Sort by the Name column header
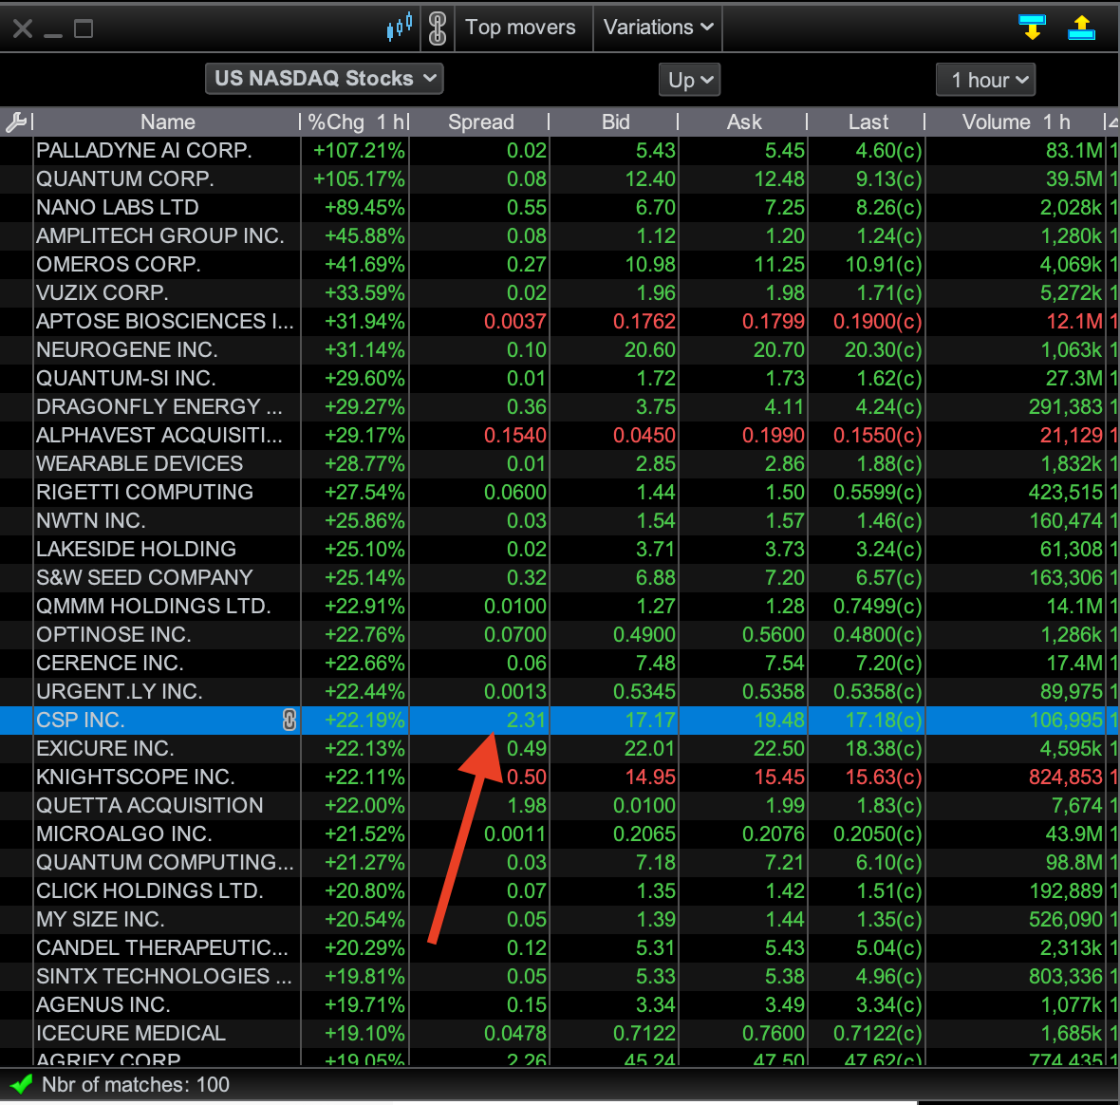1120x1105 pixels. tap(167, 122)
